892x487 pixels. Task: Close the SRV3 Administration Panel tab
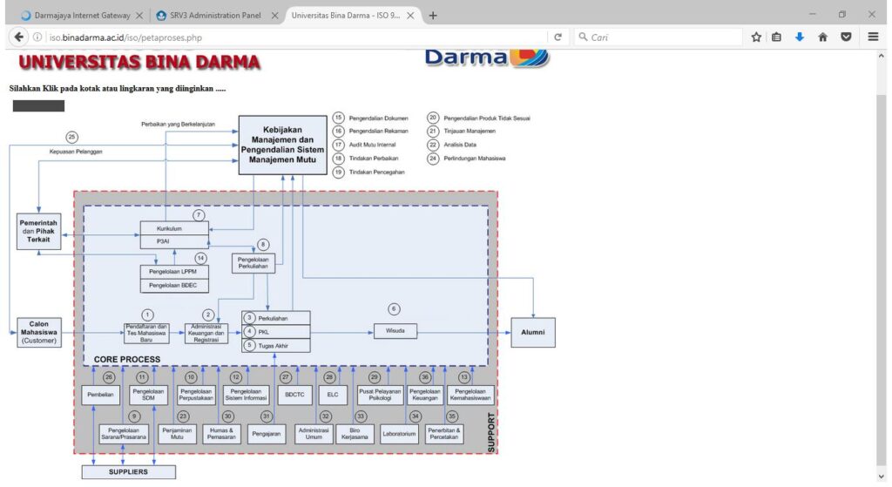(274, 16)
